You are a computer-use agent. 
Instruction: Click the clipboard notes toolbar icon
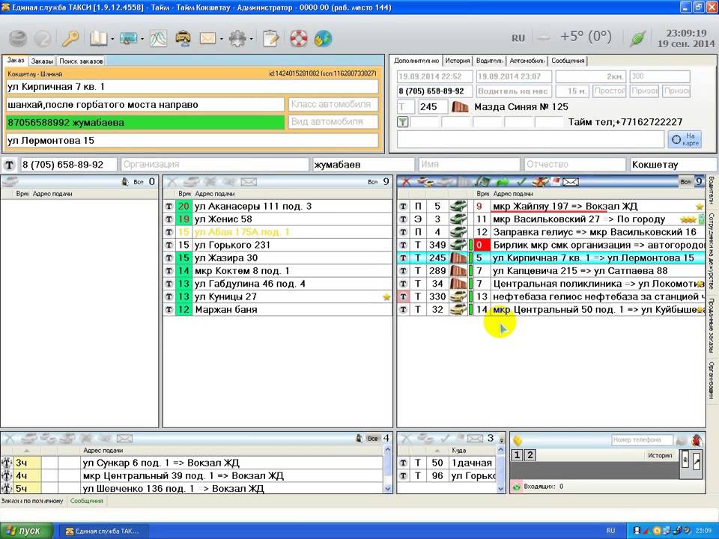click(x=271, y=38)
